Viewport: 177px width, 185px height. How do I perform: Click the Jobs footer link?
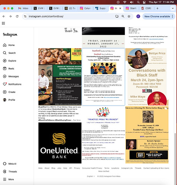[59, 168]
